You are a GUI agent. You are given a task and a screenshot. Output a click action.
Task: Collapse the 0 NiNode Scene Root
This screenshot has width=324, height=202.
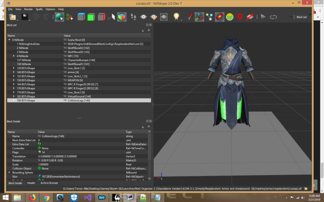10,40
